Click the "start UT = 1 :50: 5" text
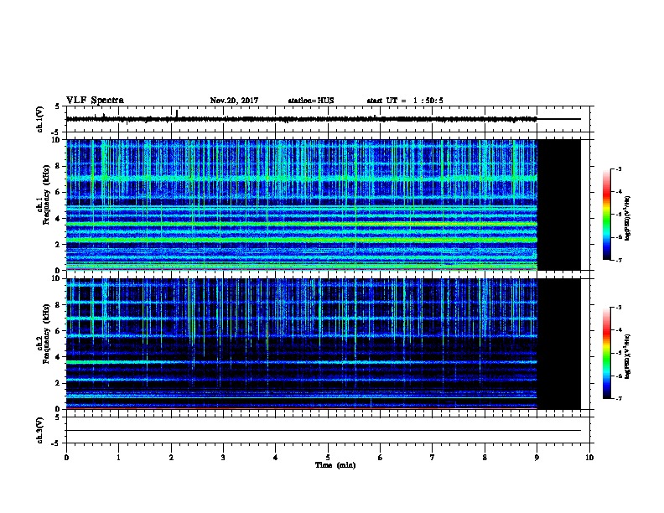The height and width of the screenshot is (513, 664). pos(405,101)
